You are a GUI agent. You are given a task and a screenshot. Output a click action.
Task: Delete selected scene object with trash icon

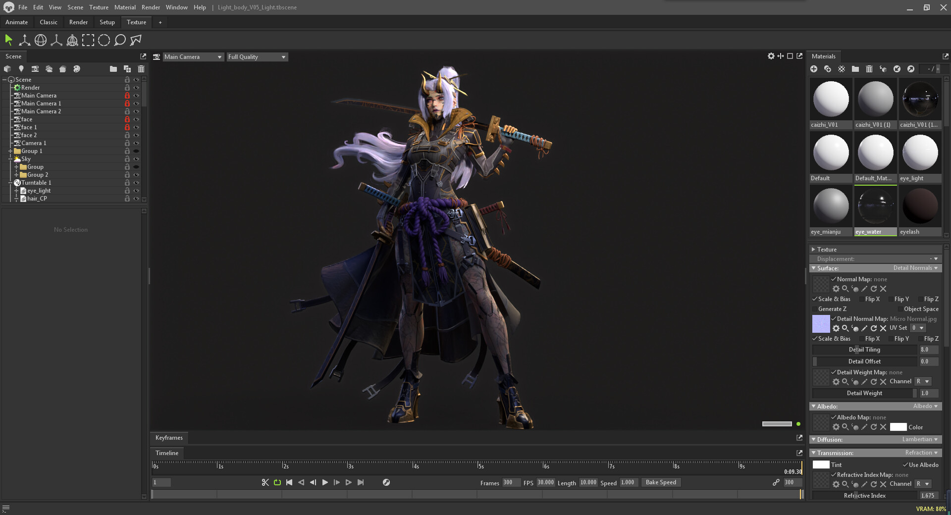click(x=141, y=69)
